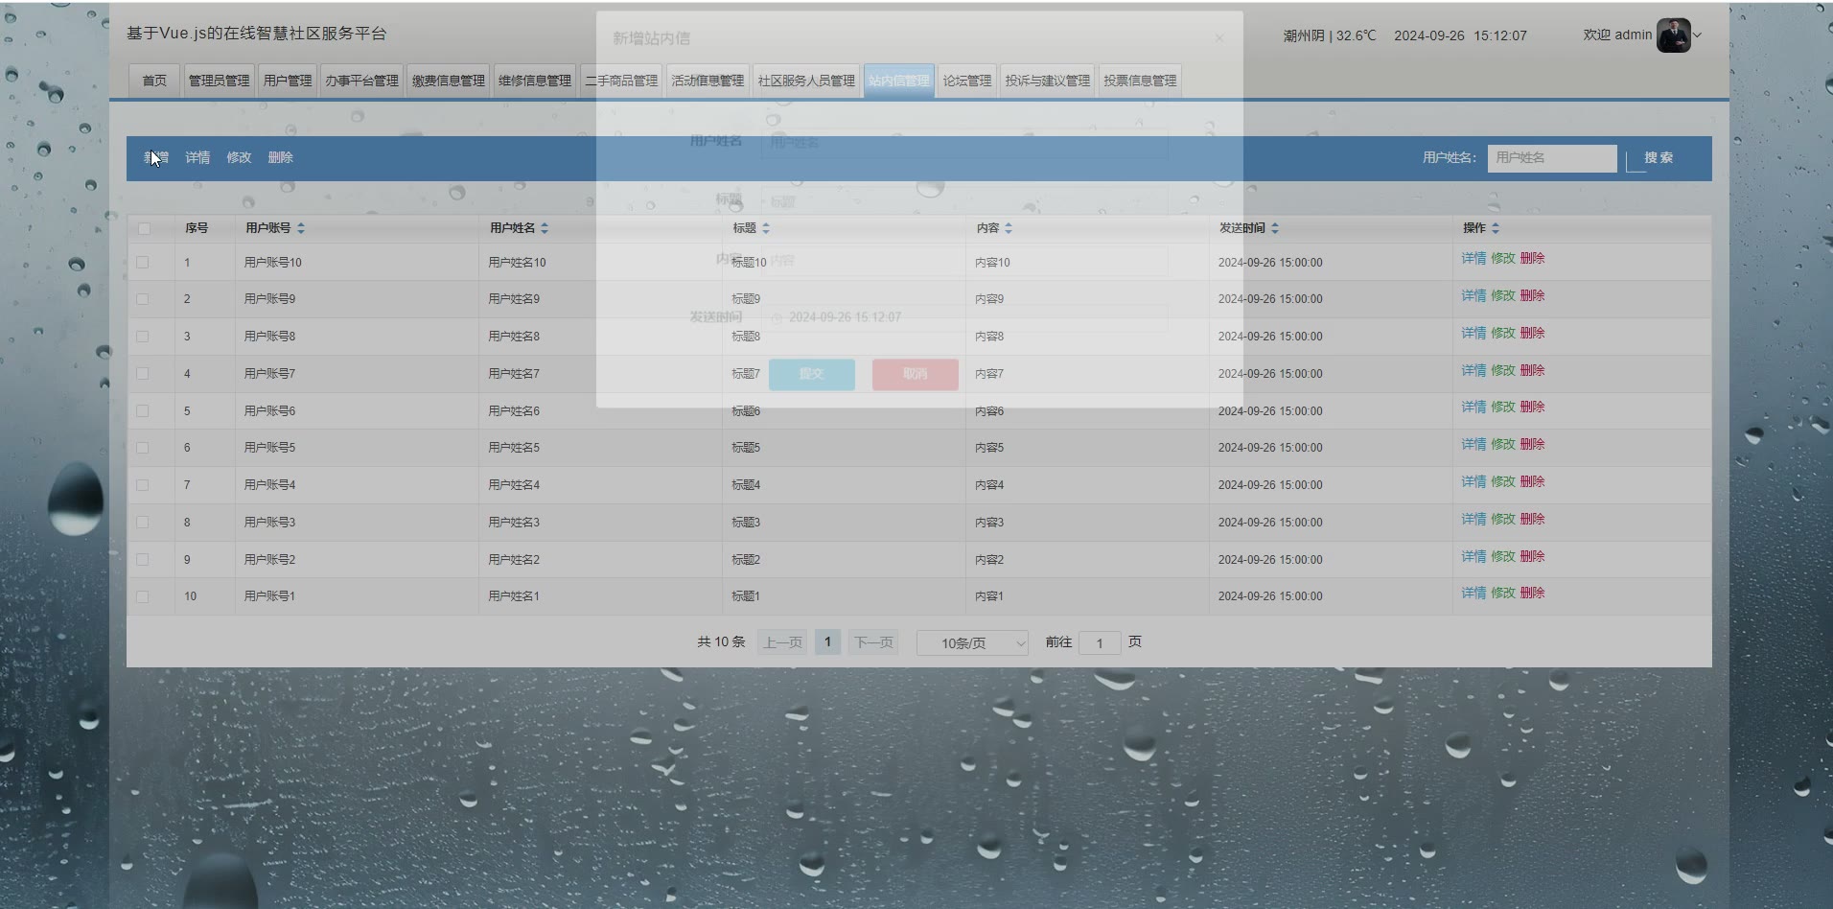Open the 站内信管理 tab
Viewport: 1833px width, 909px height.
coord(899,81)
